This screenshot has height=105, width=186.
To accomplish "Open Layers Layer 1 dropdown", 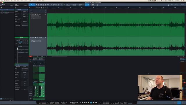I will (25, 16).
